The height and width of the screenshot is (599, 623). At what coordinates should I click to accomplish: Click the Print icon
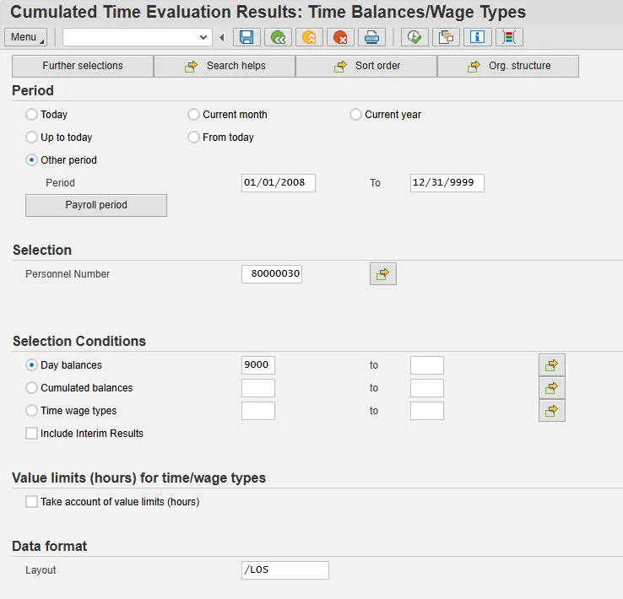[x=371, y=37]
